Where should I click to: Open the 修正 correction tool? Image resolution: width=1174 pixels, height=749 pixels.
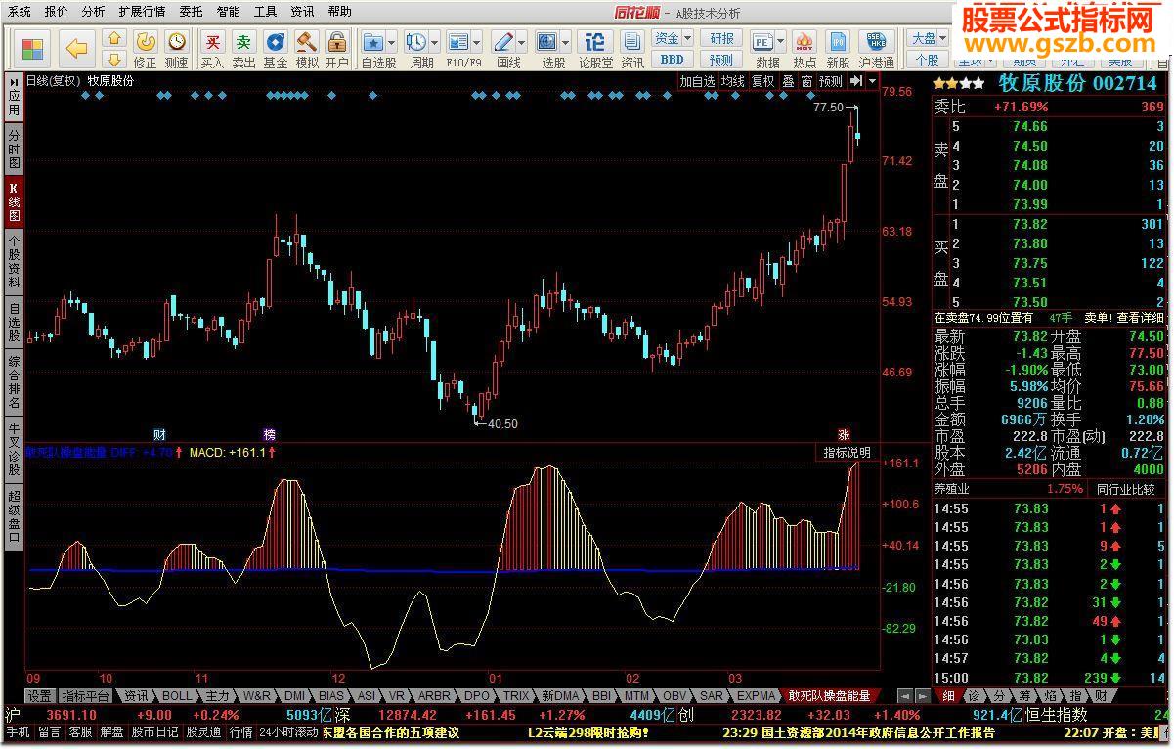point(145,49)
